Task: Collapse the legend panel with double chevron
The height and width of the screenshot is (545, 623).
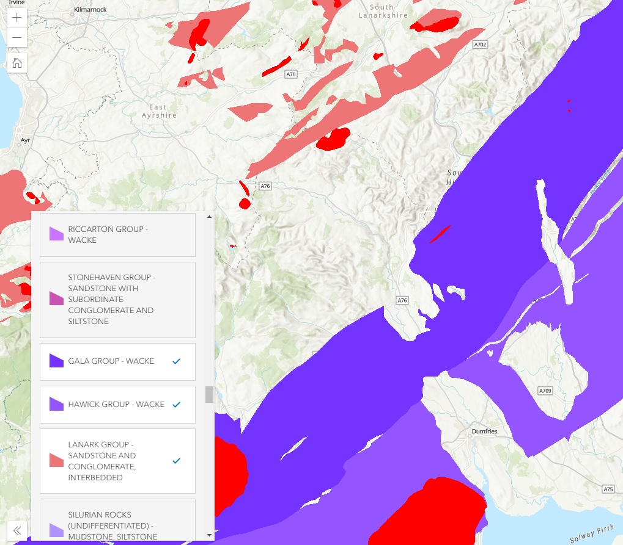Action: click(x=17, y=531)
